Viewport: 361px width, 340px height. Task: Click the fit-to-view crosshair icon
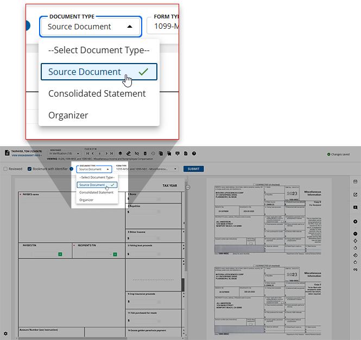[x=355, y=241]
